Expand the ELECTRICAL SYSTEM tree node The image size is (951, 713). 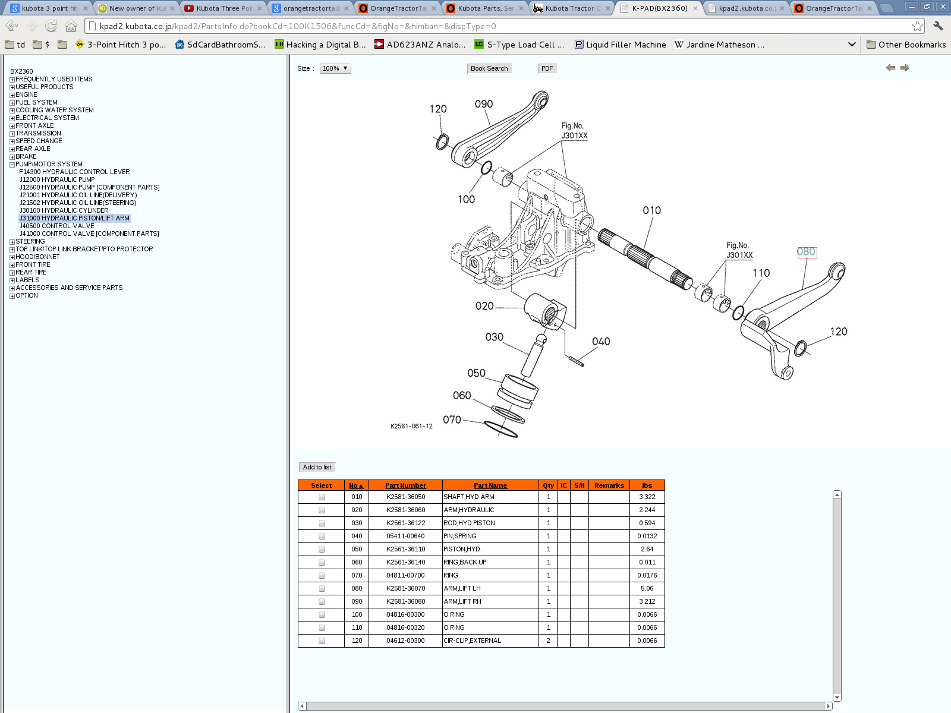click(x=12, y=118)
